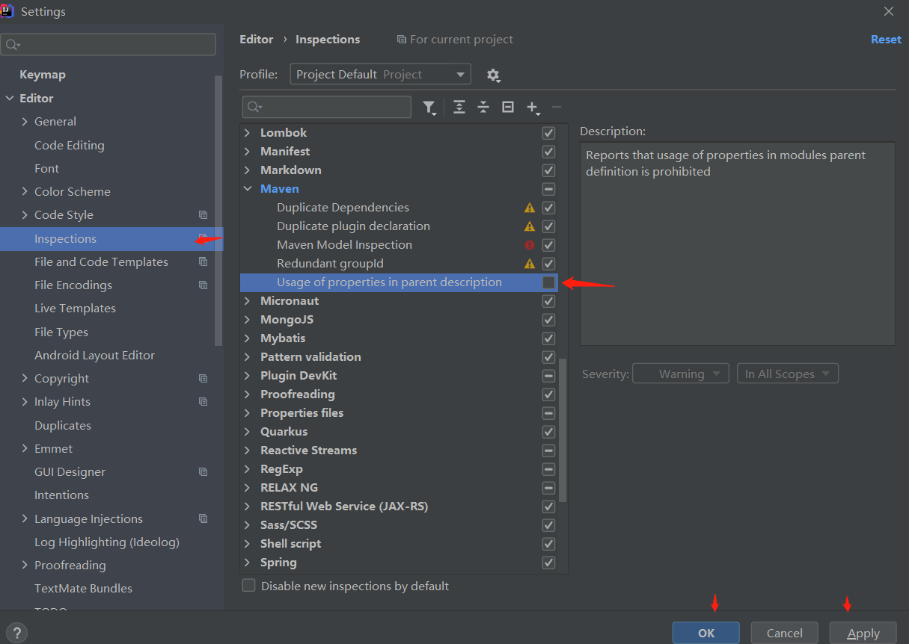Toggle the Spring inspections checkbox
909x644 pixels.
[548, 563]
